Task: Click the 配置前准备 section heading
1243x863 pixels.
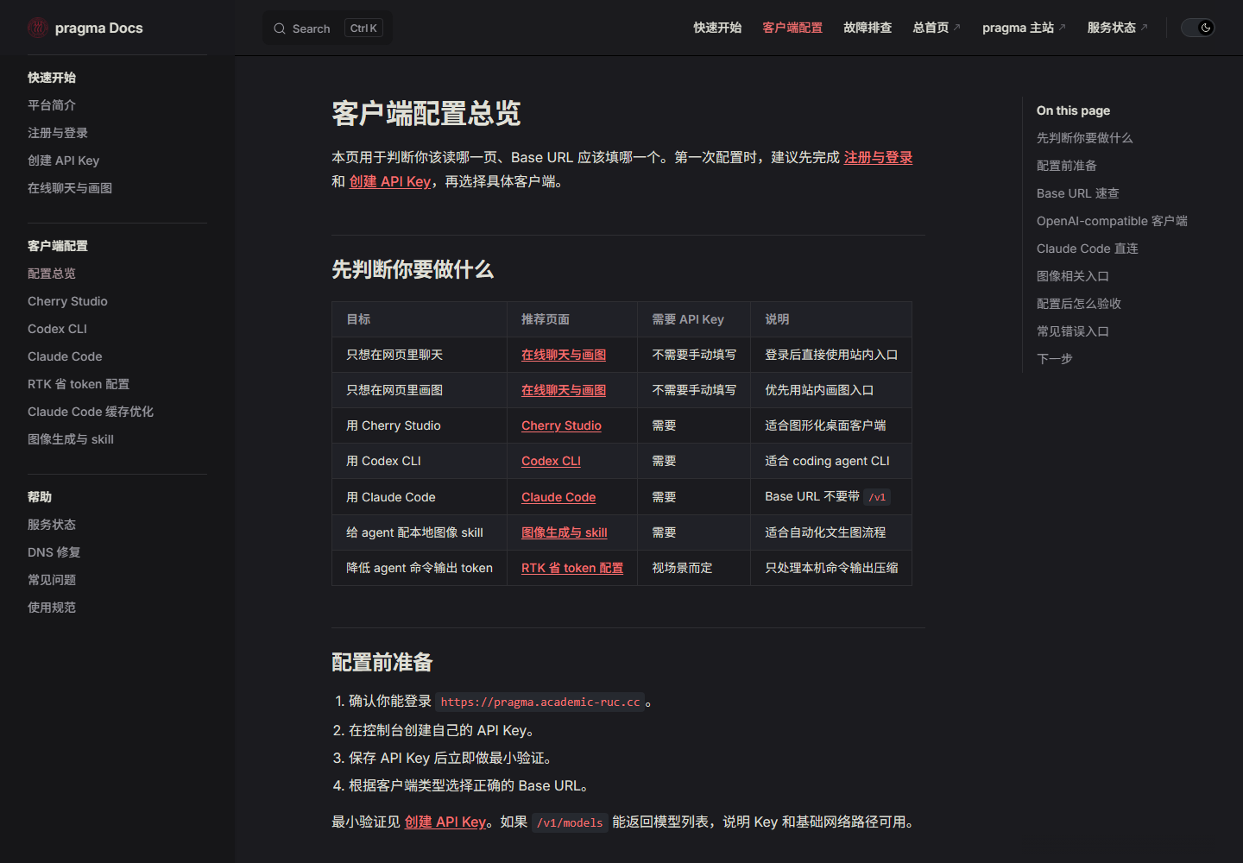Action: [382, 662]
